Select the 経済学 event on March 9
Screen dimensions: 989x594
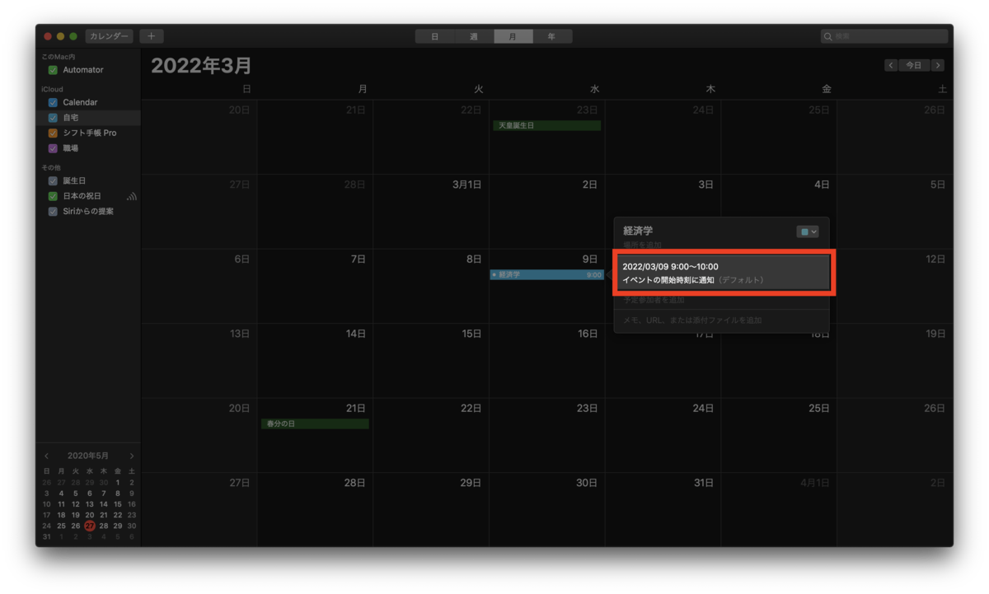click(547, 274)
